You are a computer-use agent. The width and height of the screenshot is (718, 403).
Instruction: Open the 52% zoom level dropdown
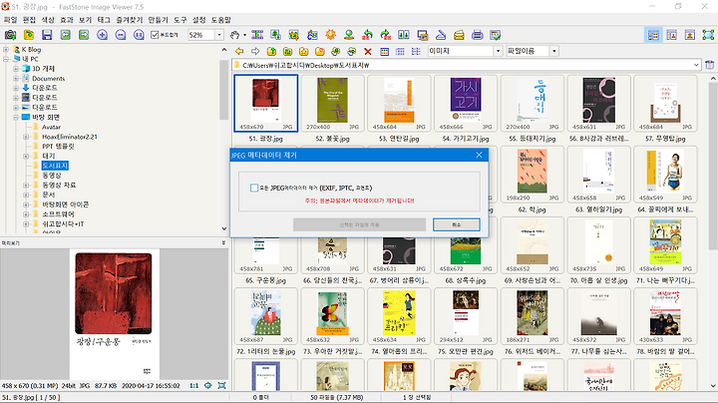point(219,35)
